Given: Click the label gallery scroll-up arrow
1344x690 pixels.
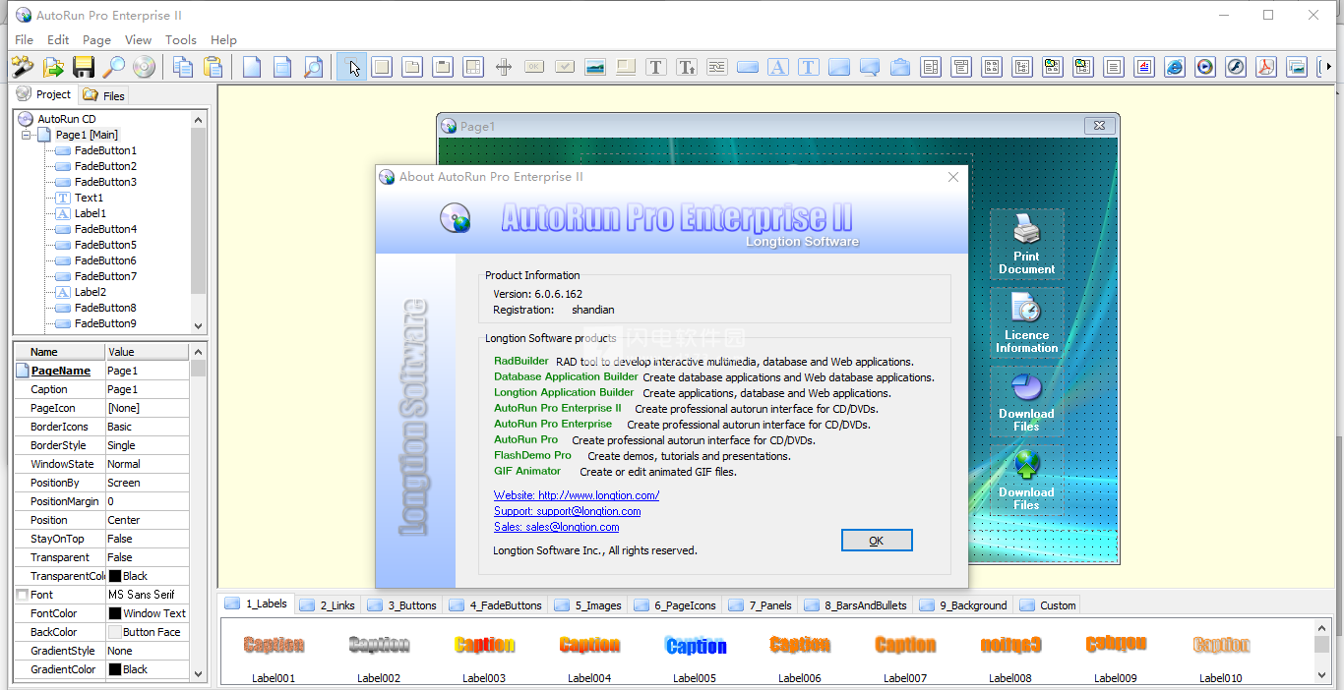Looking at the screenshot, I should [1322, 628].
